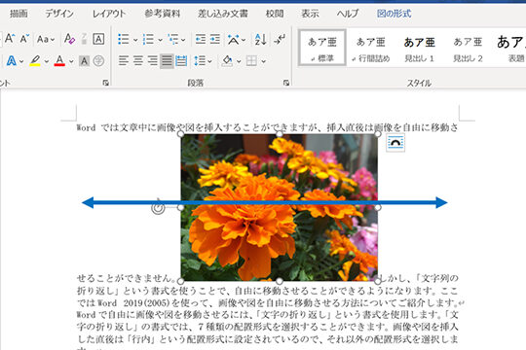
Task: Expand the borders dropdown arrow
Action: (264, 61)
